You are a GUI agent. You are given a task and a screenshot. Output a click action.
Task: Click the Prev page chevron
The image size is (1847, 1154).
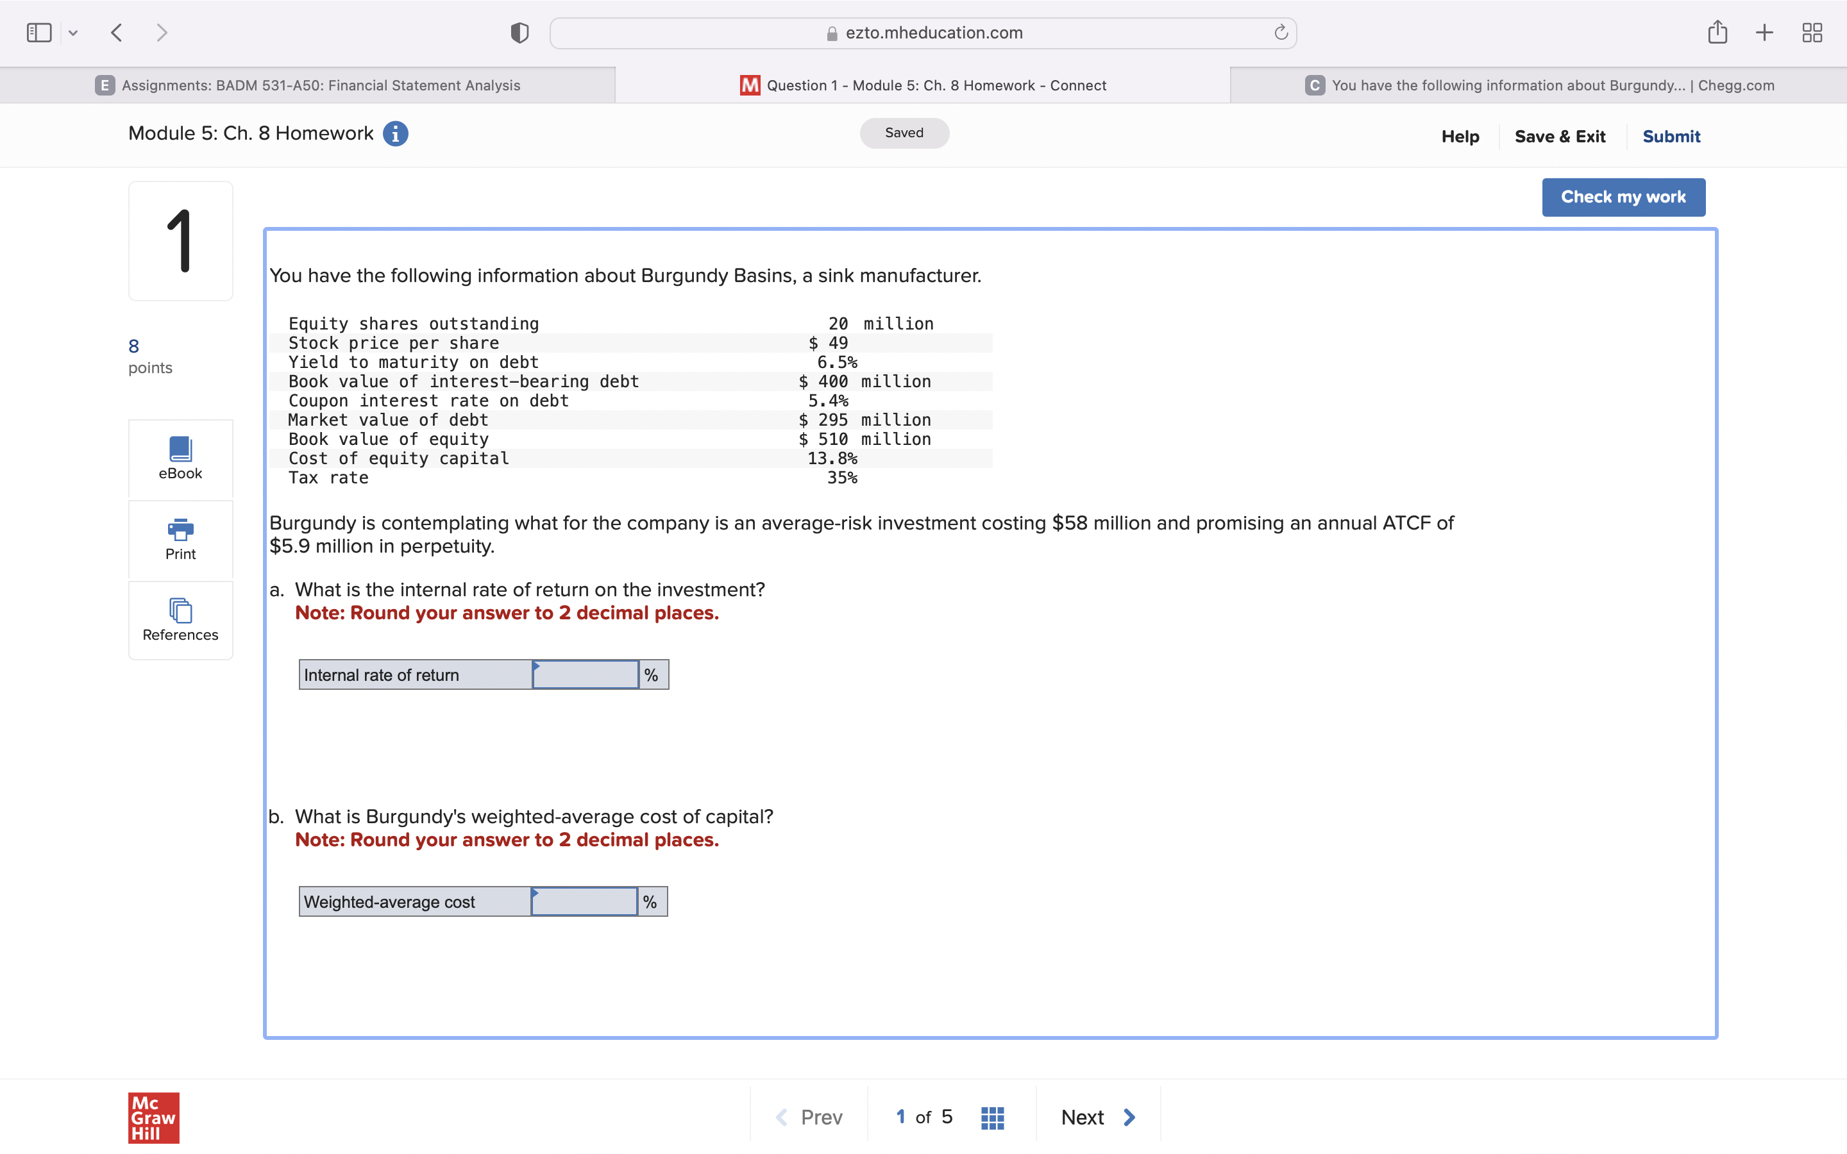point(782,1116)
